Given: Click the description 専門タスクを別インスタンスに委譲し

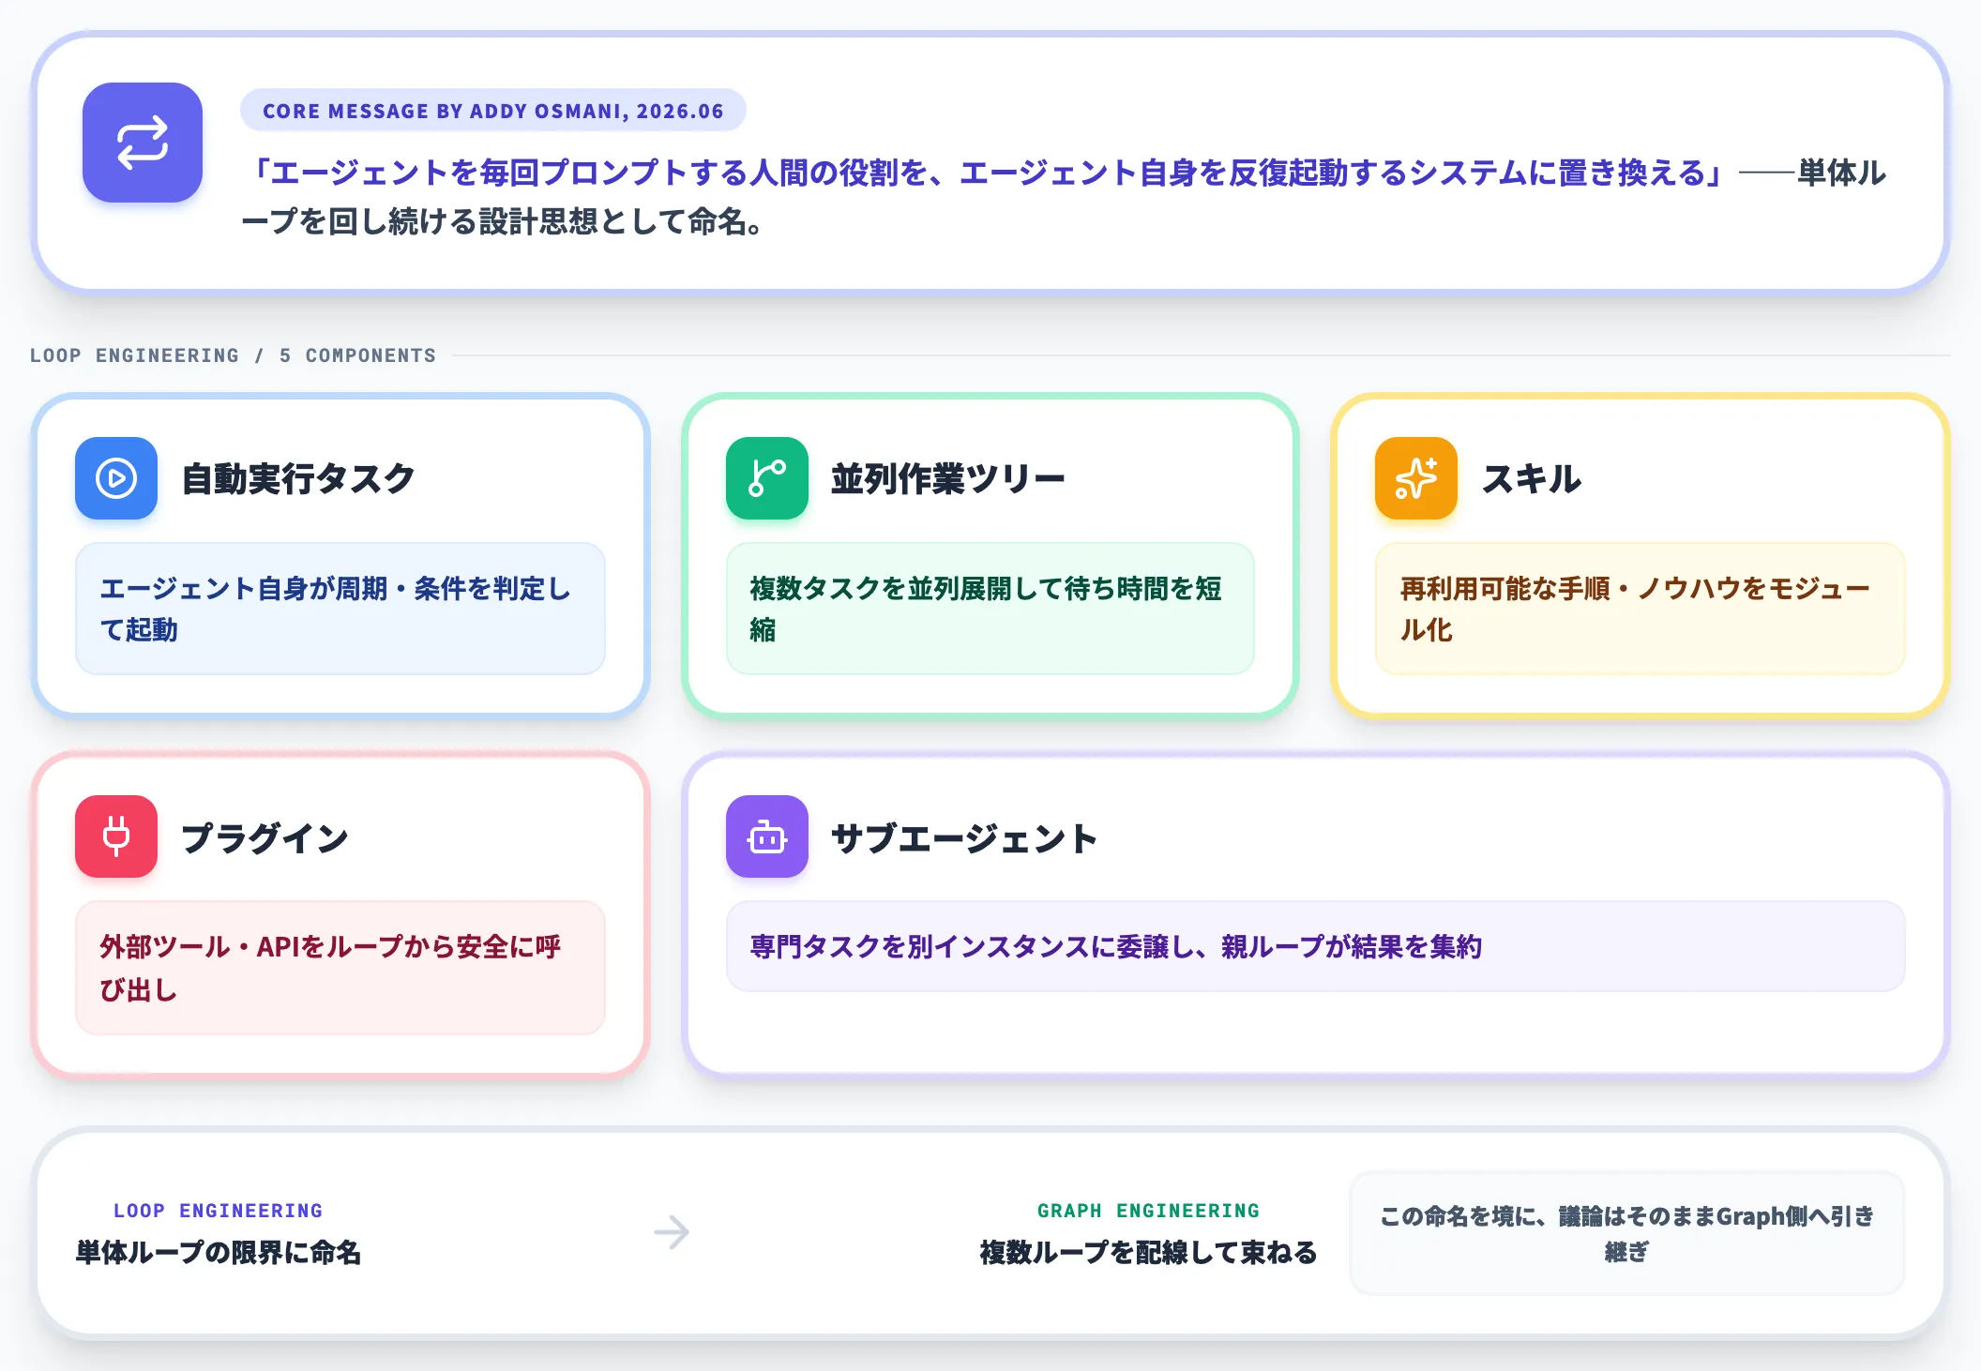Looking at the screenshot, I should [1316, 946].
